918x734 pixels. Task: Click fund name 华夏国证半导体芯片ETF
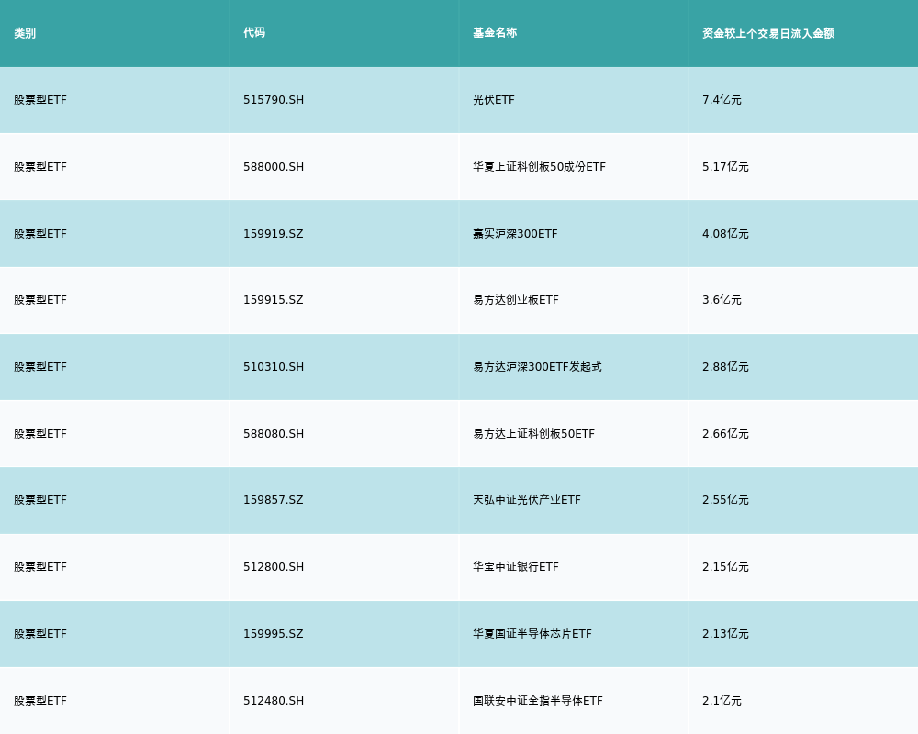[532, 634]
